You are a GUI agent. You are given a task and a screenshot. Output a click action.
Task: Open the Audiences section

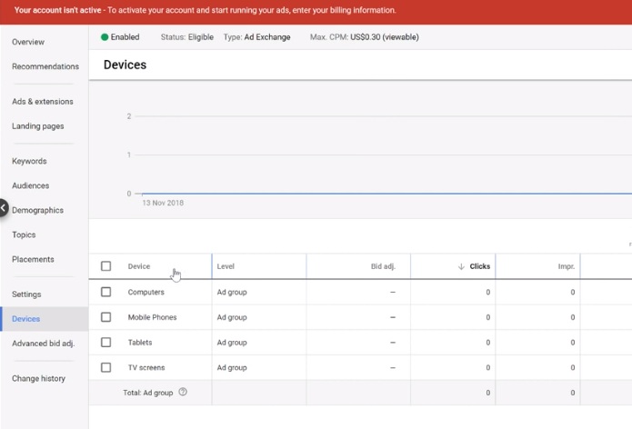31,185
